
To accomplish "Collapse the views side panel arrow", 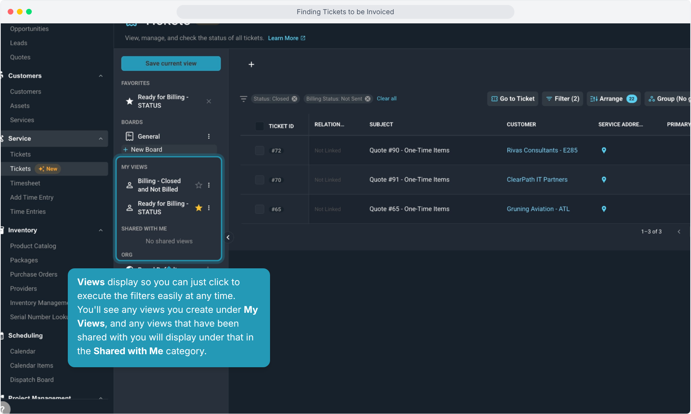I will click(x=228, y=237).
